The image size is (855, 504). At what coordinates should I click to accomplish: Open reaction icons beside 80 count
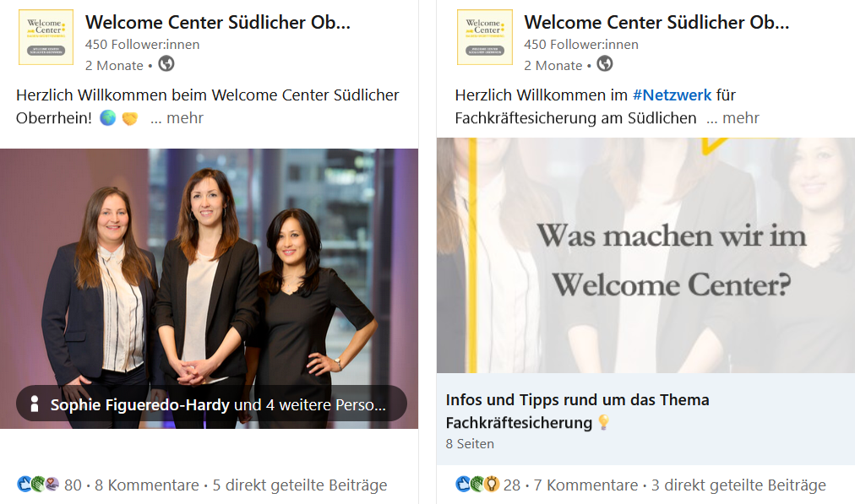38,484
